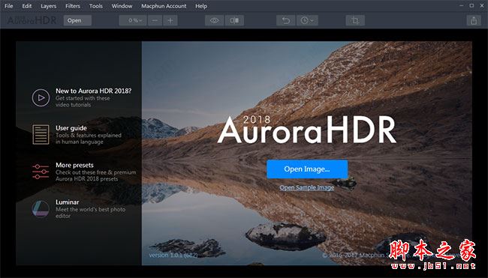The width and height of the screenshot is (488, 278).
Task: Click 'Tools & features explained' description text
Action: click(89, 139)
